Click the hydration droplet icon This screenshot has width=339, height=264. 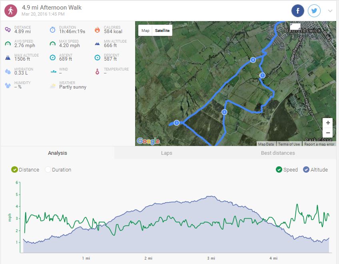pyautogui.click(x=8, y=71)
